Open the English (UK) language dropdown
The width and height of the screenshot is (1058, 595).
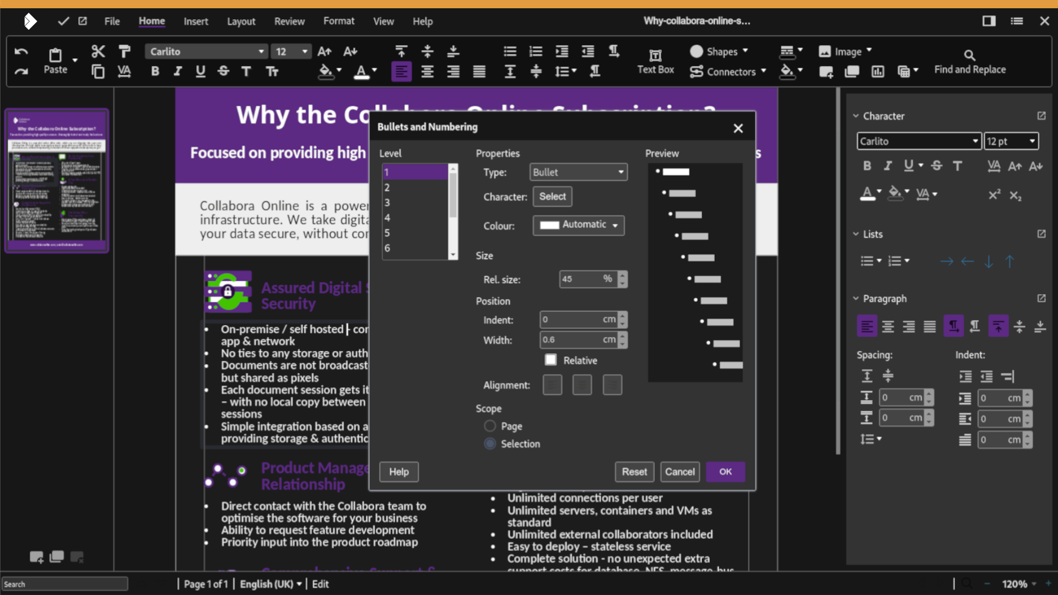point(271,584)
